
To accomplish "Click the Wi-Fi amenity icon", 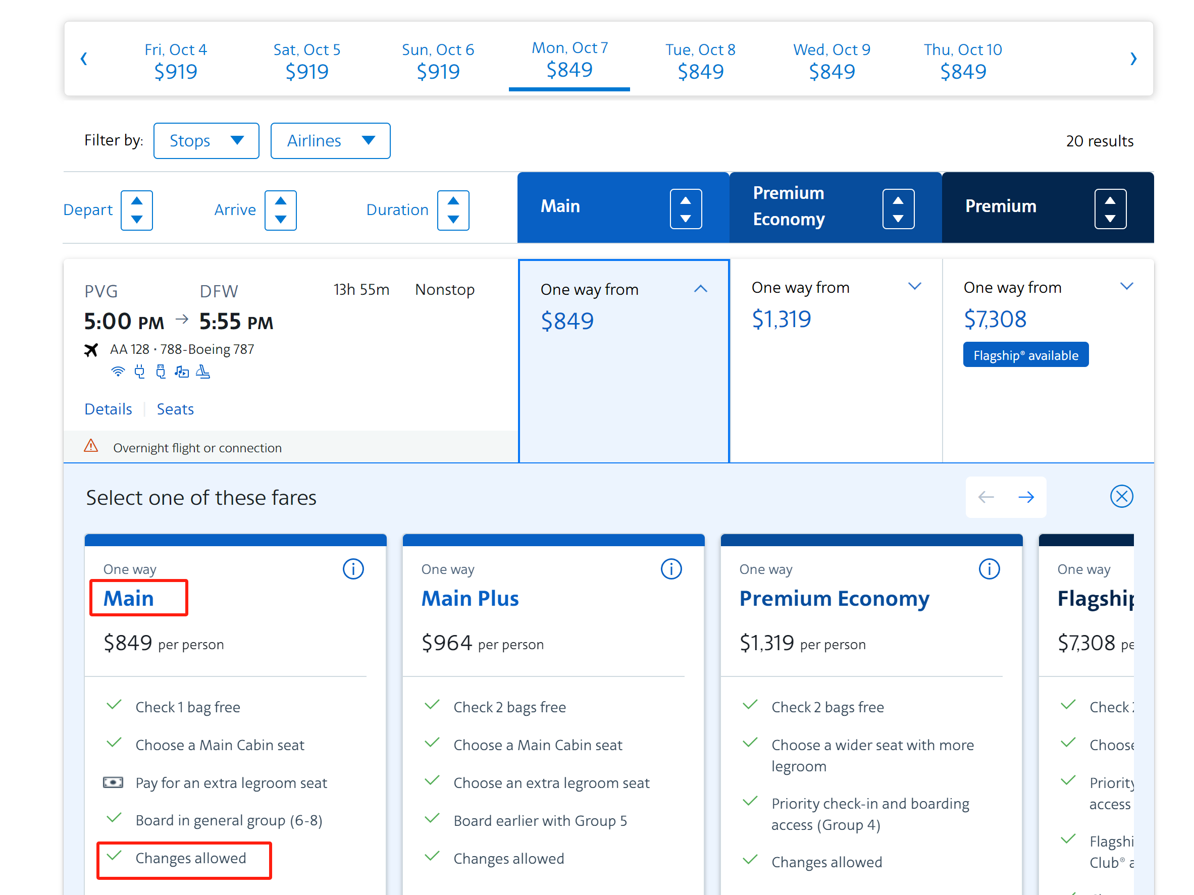I will point(118,372).
